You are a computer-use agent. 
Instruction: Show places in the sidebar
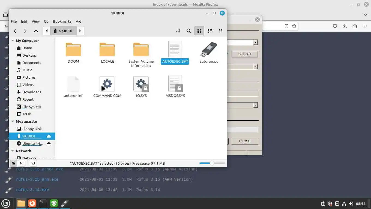[x=13, y=163]
